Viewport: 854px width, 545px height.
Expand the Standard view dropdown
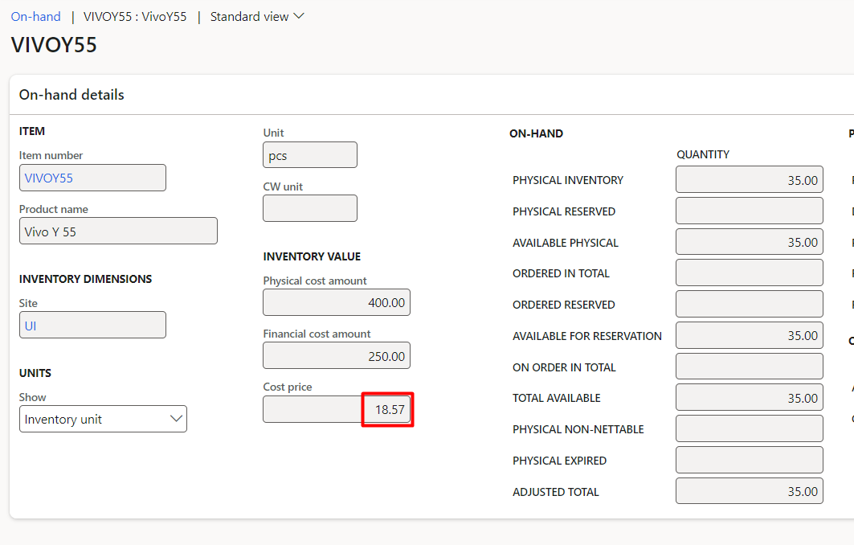(x=257, y=16)
